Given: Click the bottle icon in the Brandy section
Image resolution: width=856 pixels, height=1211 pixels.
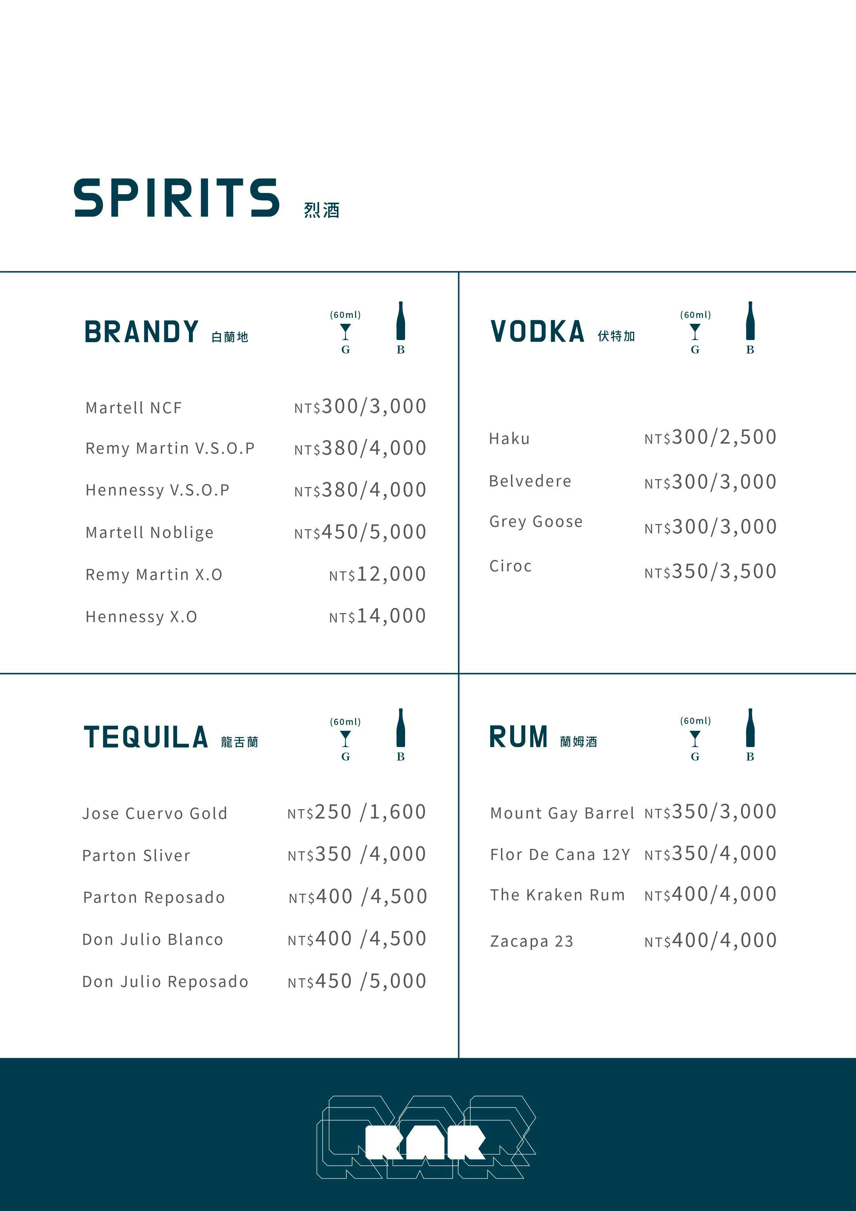Looking at the screenshot, I should pos(401,321).
